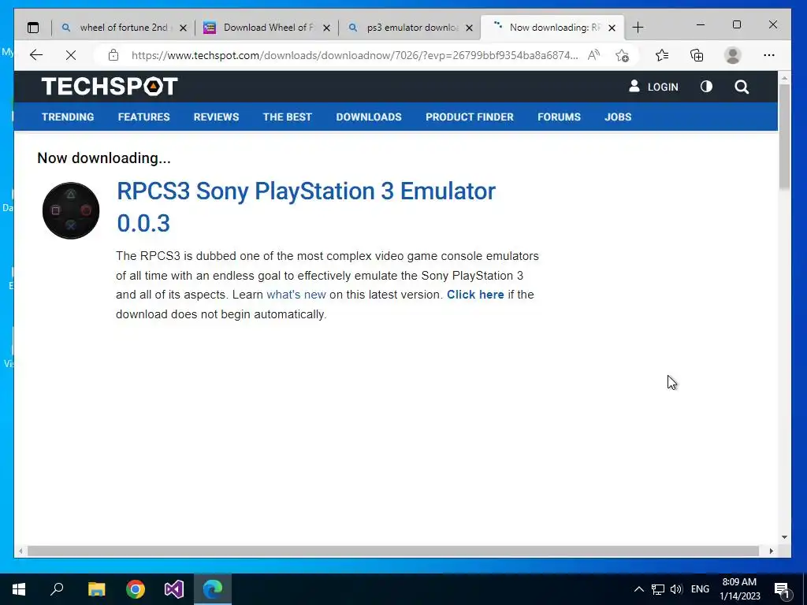Open the RPCS3 Sony PlayStation 3 Emulator title
The image size is (807, 605).
pos(306,207)
